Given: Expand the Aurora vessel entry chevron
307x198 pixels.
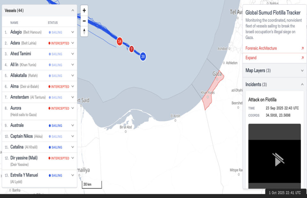Looking at the screenshot, I should (73, 108).
